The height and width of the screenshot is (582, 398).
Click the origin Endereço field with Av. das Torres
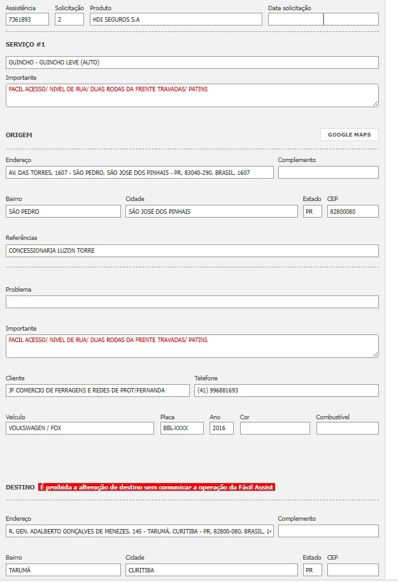(139, 172)
